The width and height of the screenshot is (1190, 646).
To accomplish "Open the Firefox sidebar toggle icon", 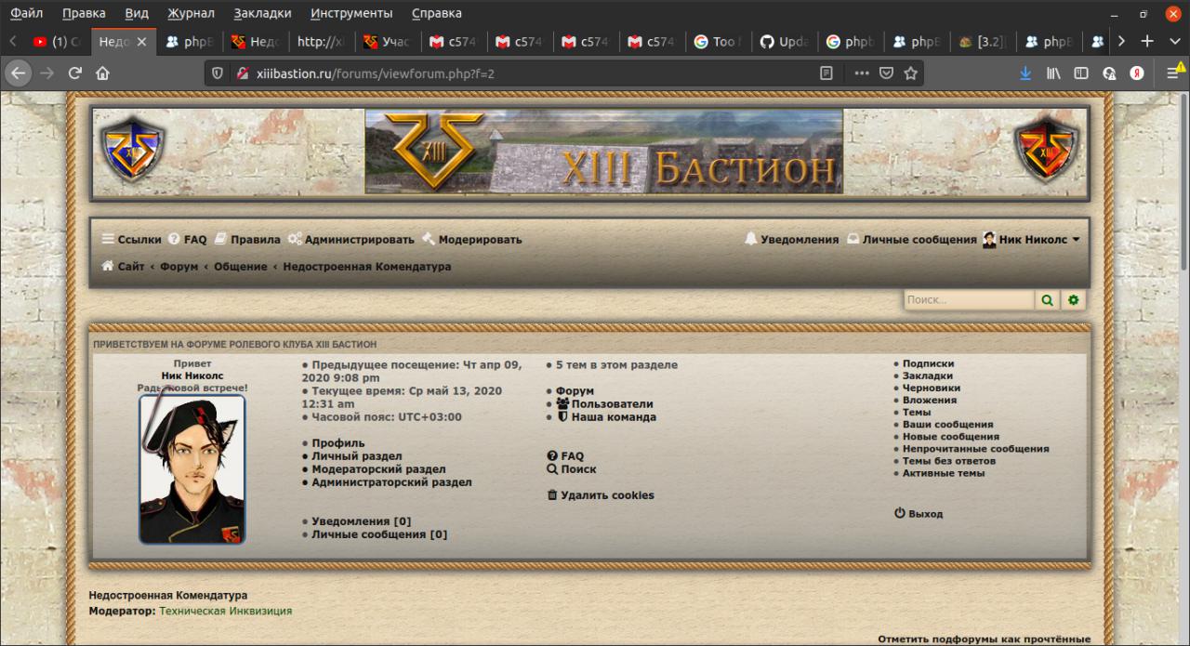I will point(1081,73).
